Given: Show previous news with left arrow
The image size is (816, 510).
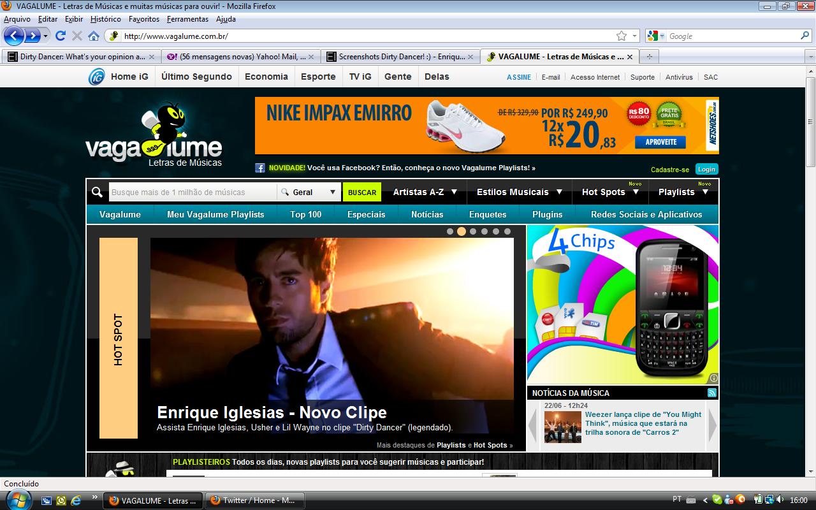Looking at the screenshot, I should pyautogui.click(x=533, y=425).
